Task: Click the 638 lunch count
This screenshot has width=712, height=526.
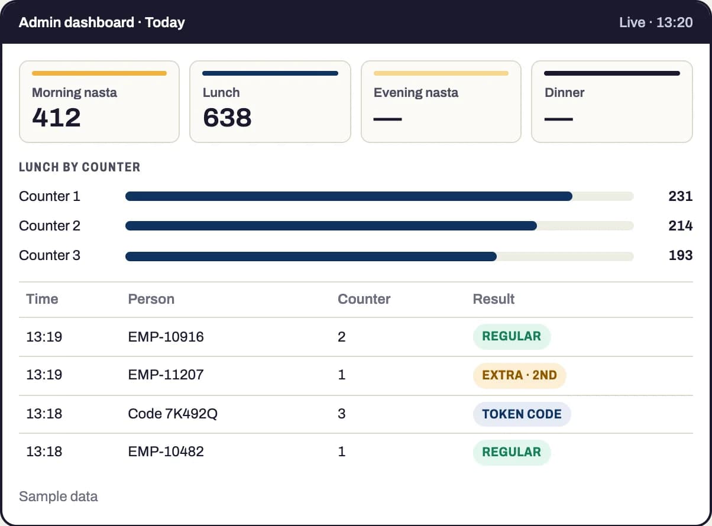Action: pyautogui.click(x=227, y=117)
